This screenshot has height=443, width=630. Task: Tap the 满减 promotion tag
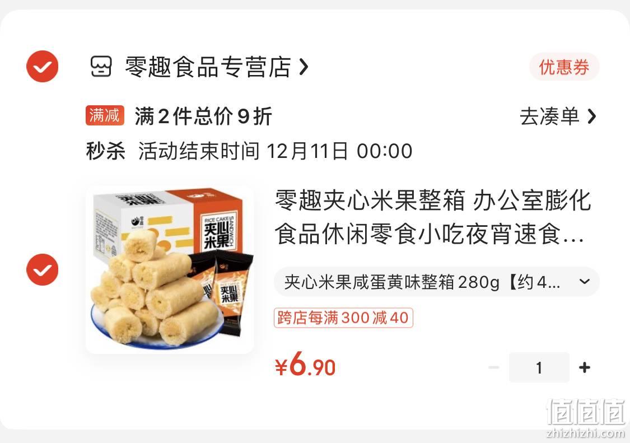coord(105,116)
